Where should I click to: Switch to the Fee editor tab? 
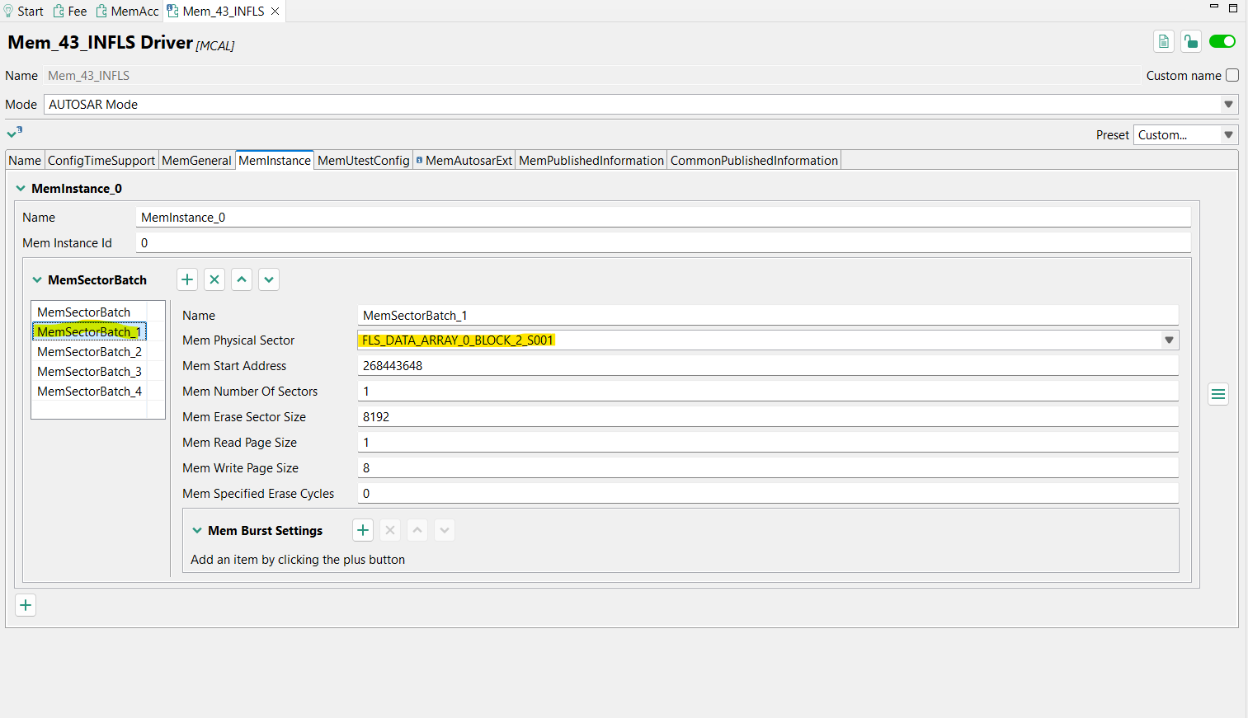click(x=70, y=11)
